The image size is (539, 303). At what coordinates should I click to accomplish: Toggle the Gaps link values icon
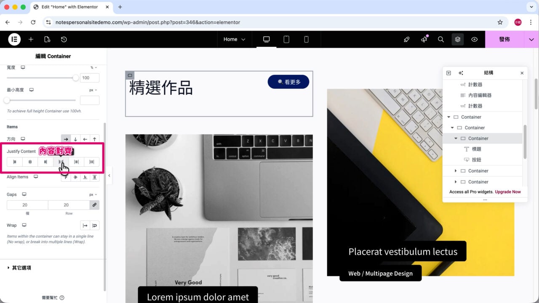click(94, 205)
